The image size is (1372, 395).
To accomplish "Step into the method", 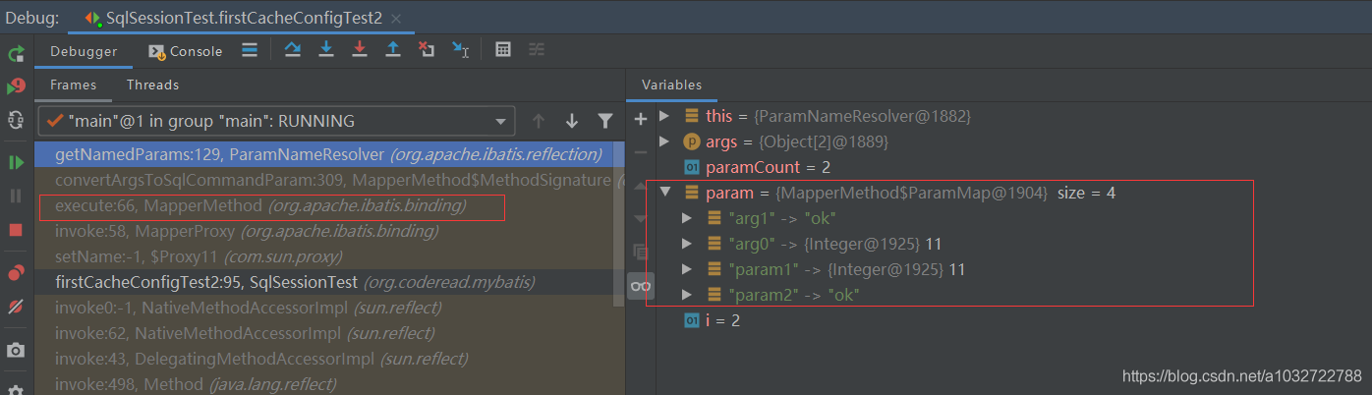I will pyautogui.click(x=326, y=50).
